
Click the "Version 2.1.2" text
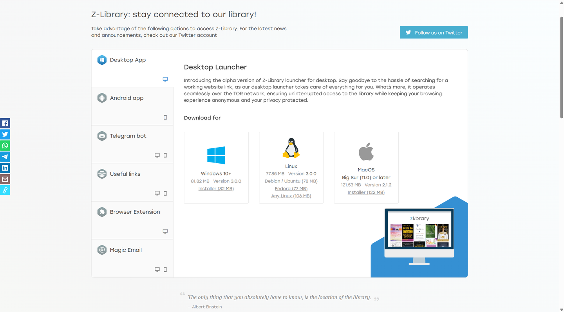(x=378, y=185)
